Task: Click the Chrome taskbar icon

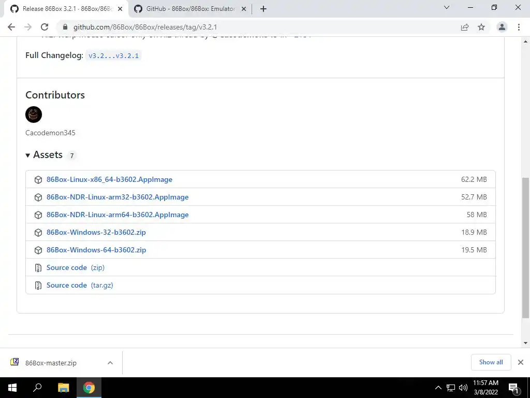Action: coord(89,388)
